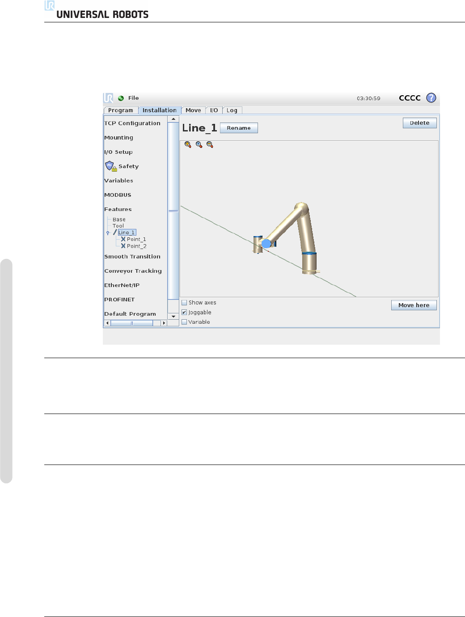The image size is (465, 617).
Task: Open the Mounting section
Action: coord(119,138)
